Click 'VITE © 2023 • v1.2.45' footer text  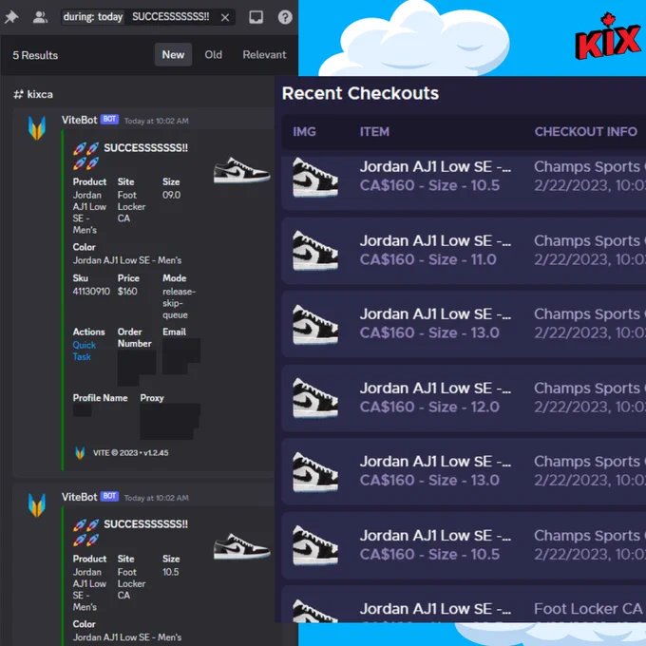[130, 453]
